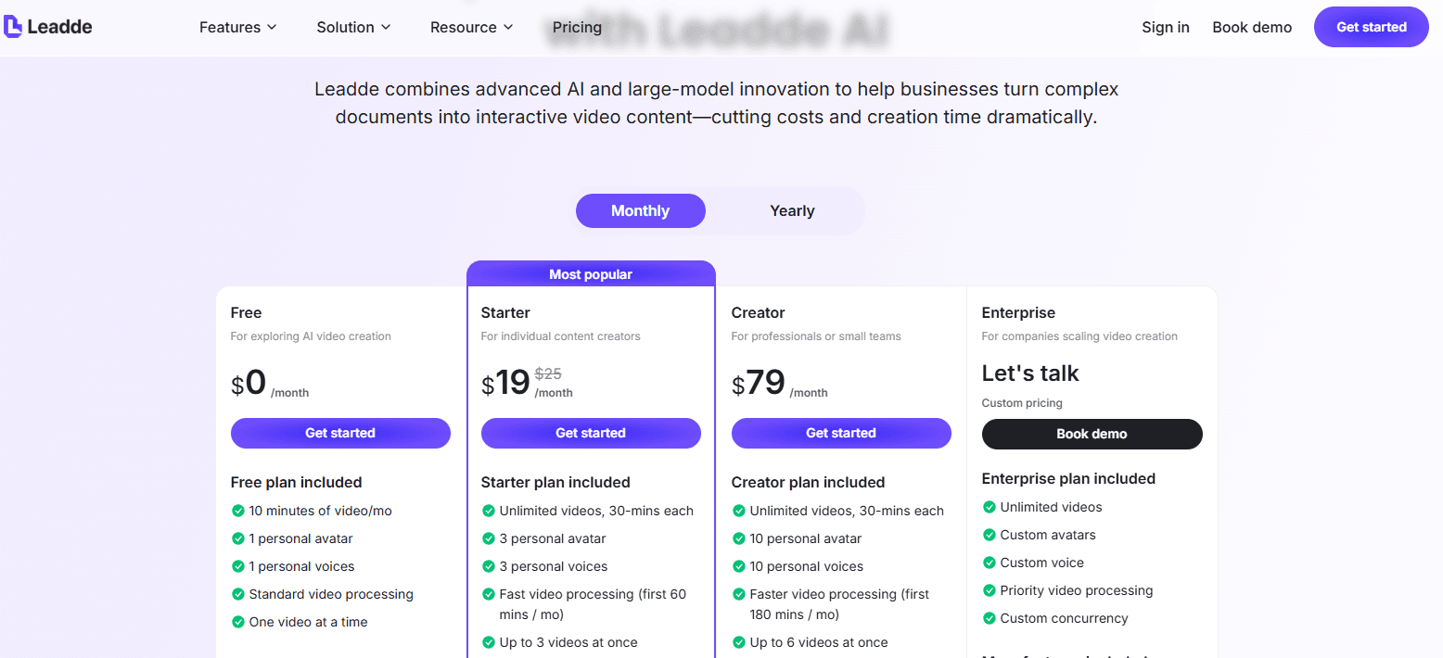The height and width of the screenshot is (658, 1443).
Task: Click checkmark beside Priority video processing
Action: (x=990, y=590)
